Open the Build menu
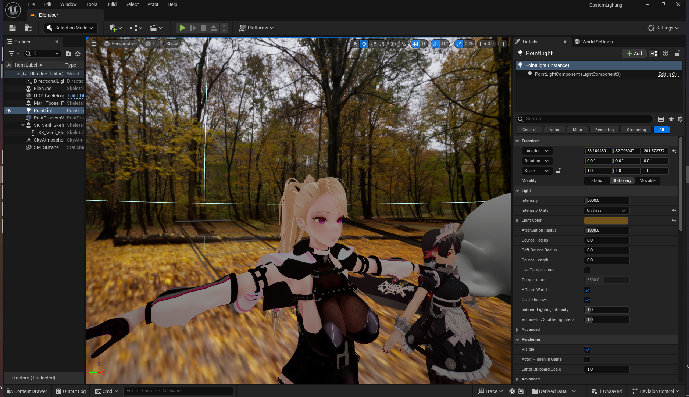 (x=111, y=4)
